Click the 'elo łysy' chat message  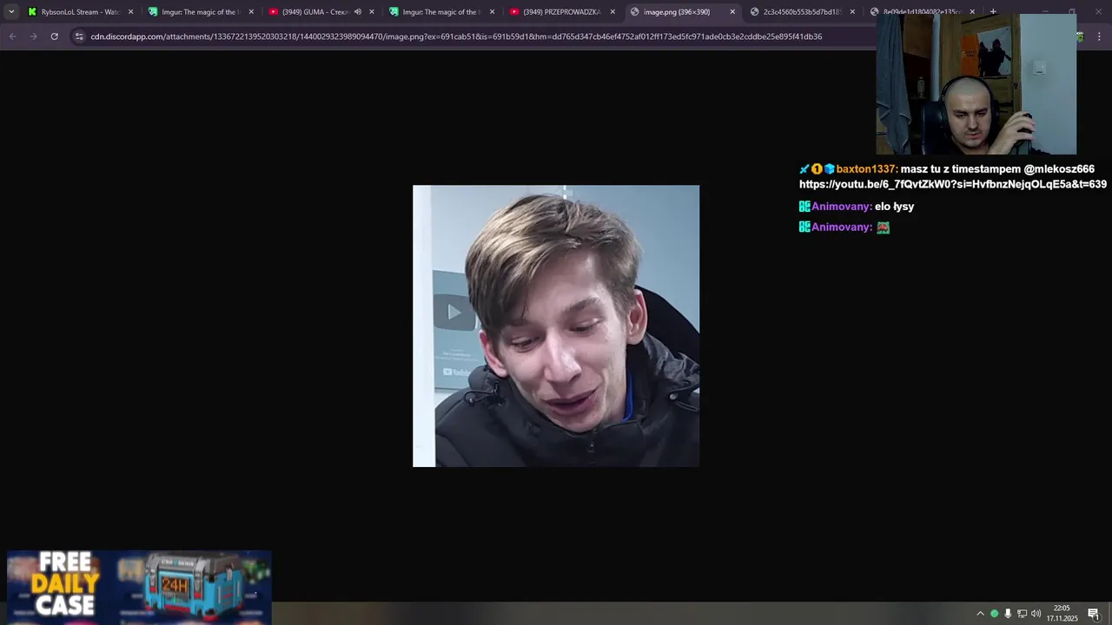coord(894,207)
